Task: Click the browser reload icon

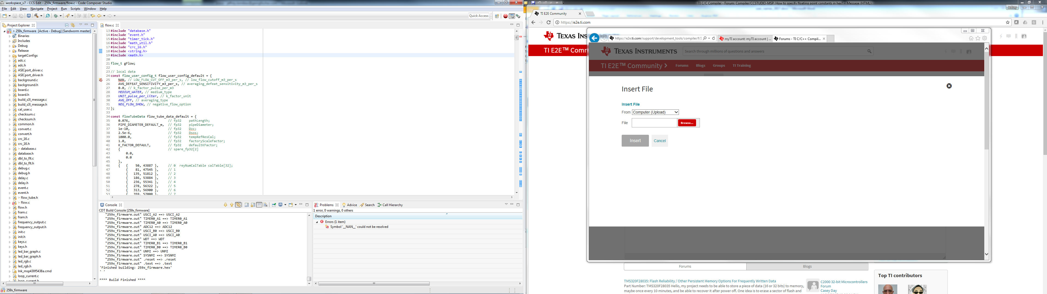Action: (x=548, y=22)
